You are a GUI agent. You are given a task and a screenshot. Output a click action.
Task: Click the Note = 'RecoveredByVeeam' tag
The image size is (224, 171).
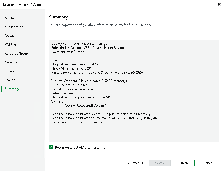85,106
